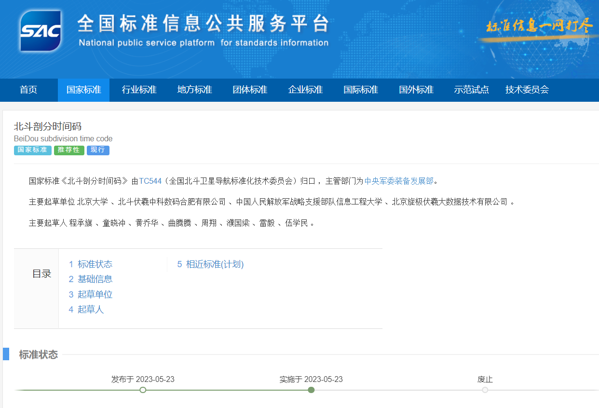
Task: Click the TC544 committee link
Action: (150, 181)
